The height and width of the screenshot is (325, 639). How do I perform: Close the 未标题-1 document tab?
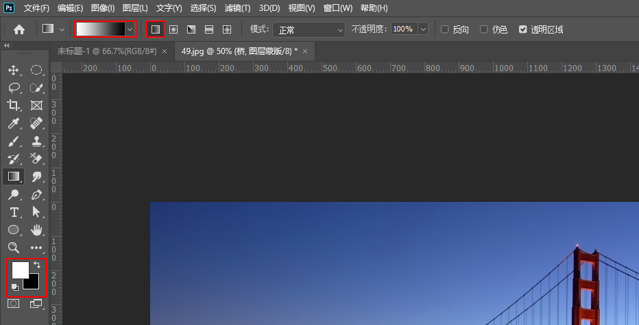pyautogui.click(x=165, y=51)
